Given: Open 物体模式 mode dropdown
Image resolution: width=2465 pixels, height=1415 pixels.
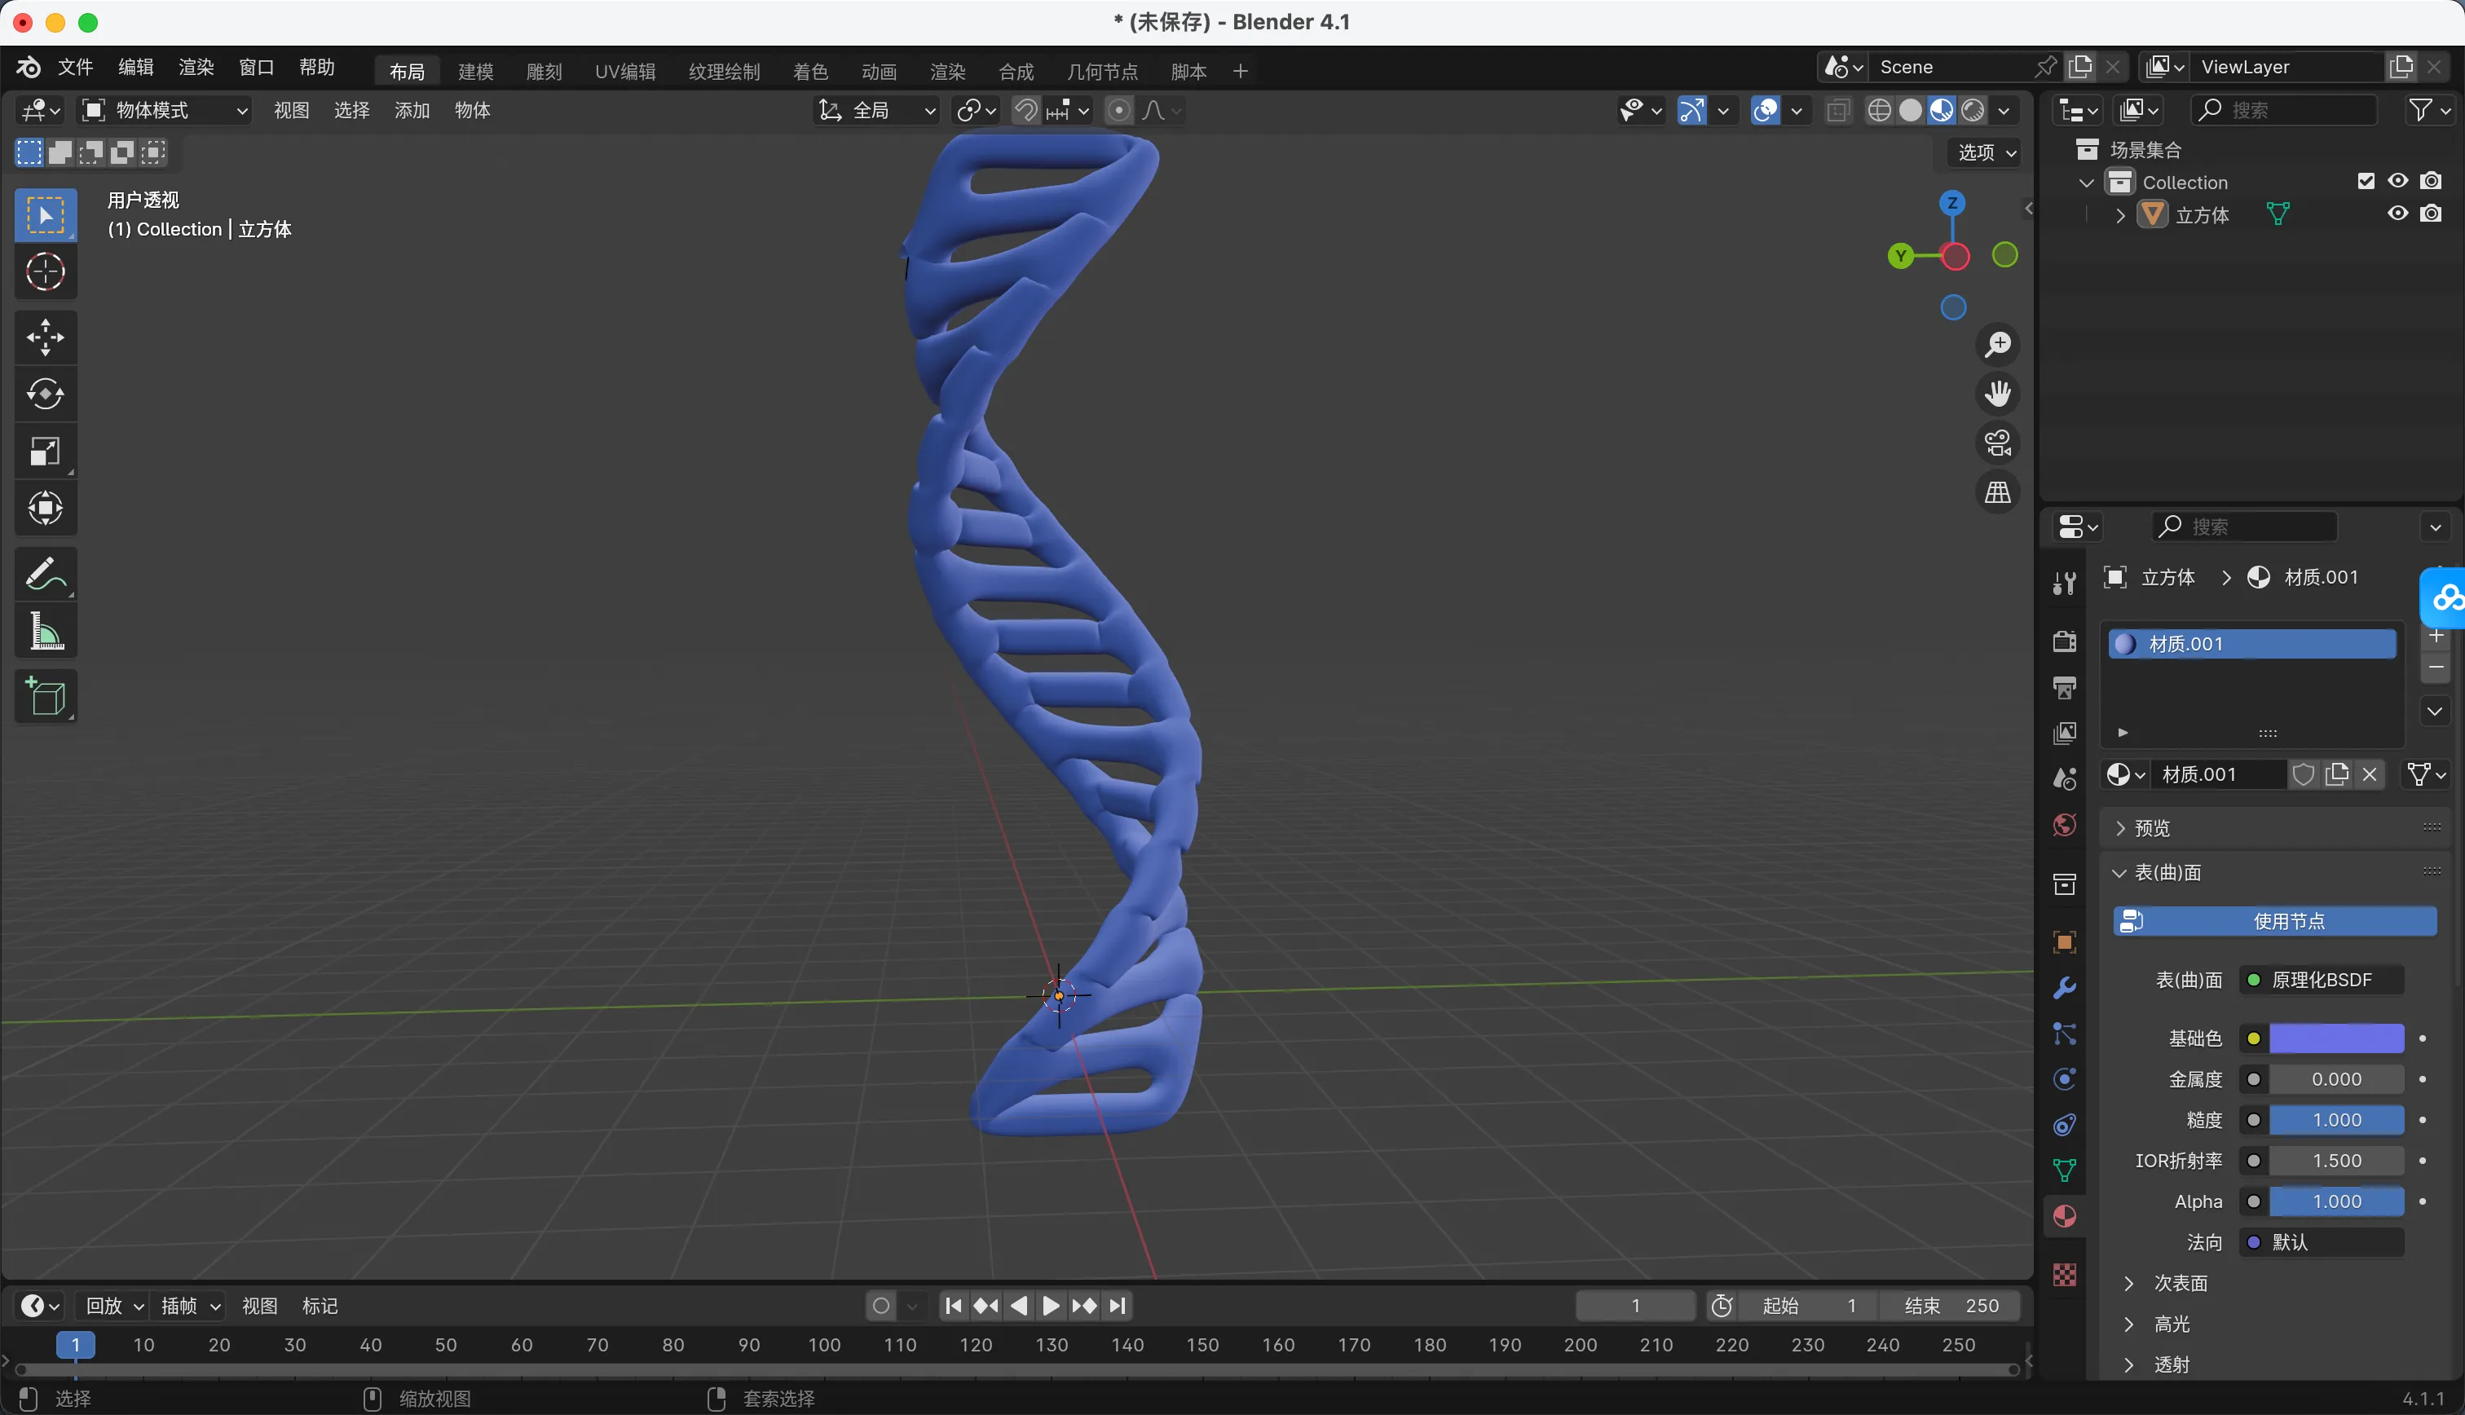Looking at the screenshot, I should [x=165, y=110].
